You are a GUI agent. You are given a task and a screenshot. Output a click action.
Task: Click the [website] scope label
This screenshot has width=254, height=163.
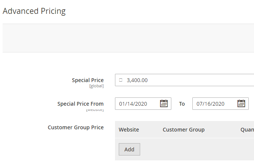pyautogui.click(x=95, y=110)
